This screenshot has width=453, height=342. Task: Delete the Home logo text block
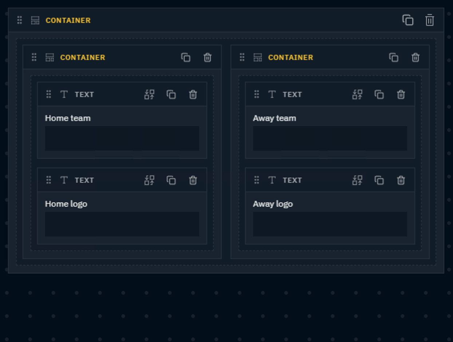click(193, 180)
